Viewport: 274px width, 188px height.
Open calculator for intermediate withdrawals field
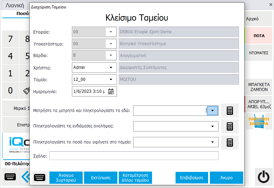230,126
